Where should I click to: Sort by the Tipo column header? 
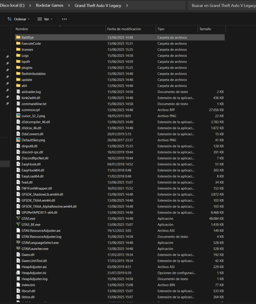(177, 29)
